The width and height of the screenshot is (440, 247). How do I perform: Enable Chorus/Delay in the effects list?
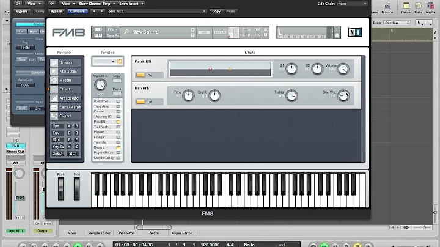(119, 158)
